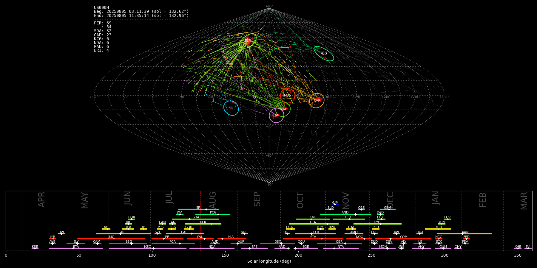Select the KCG radiant ellipse on the map
This screenshot has height=268, width=537.
click(324, 54)
